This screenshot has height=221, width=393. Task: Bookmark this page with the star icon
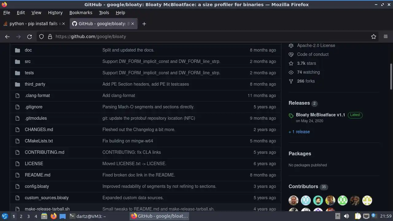coord(374,37)
